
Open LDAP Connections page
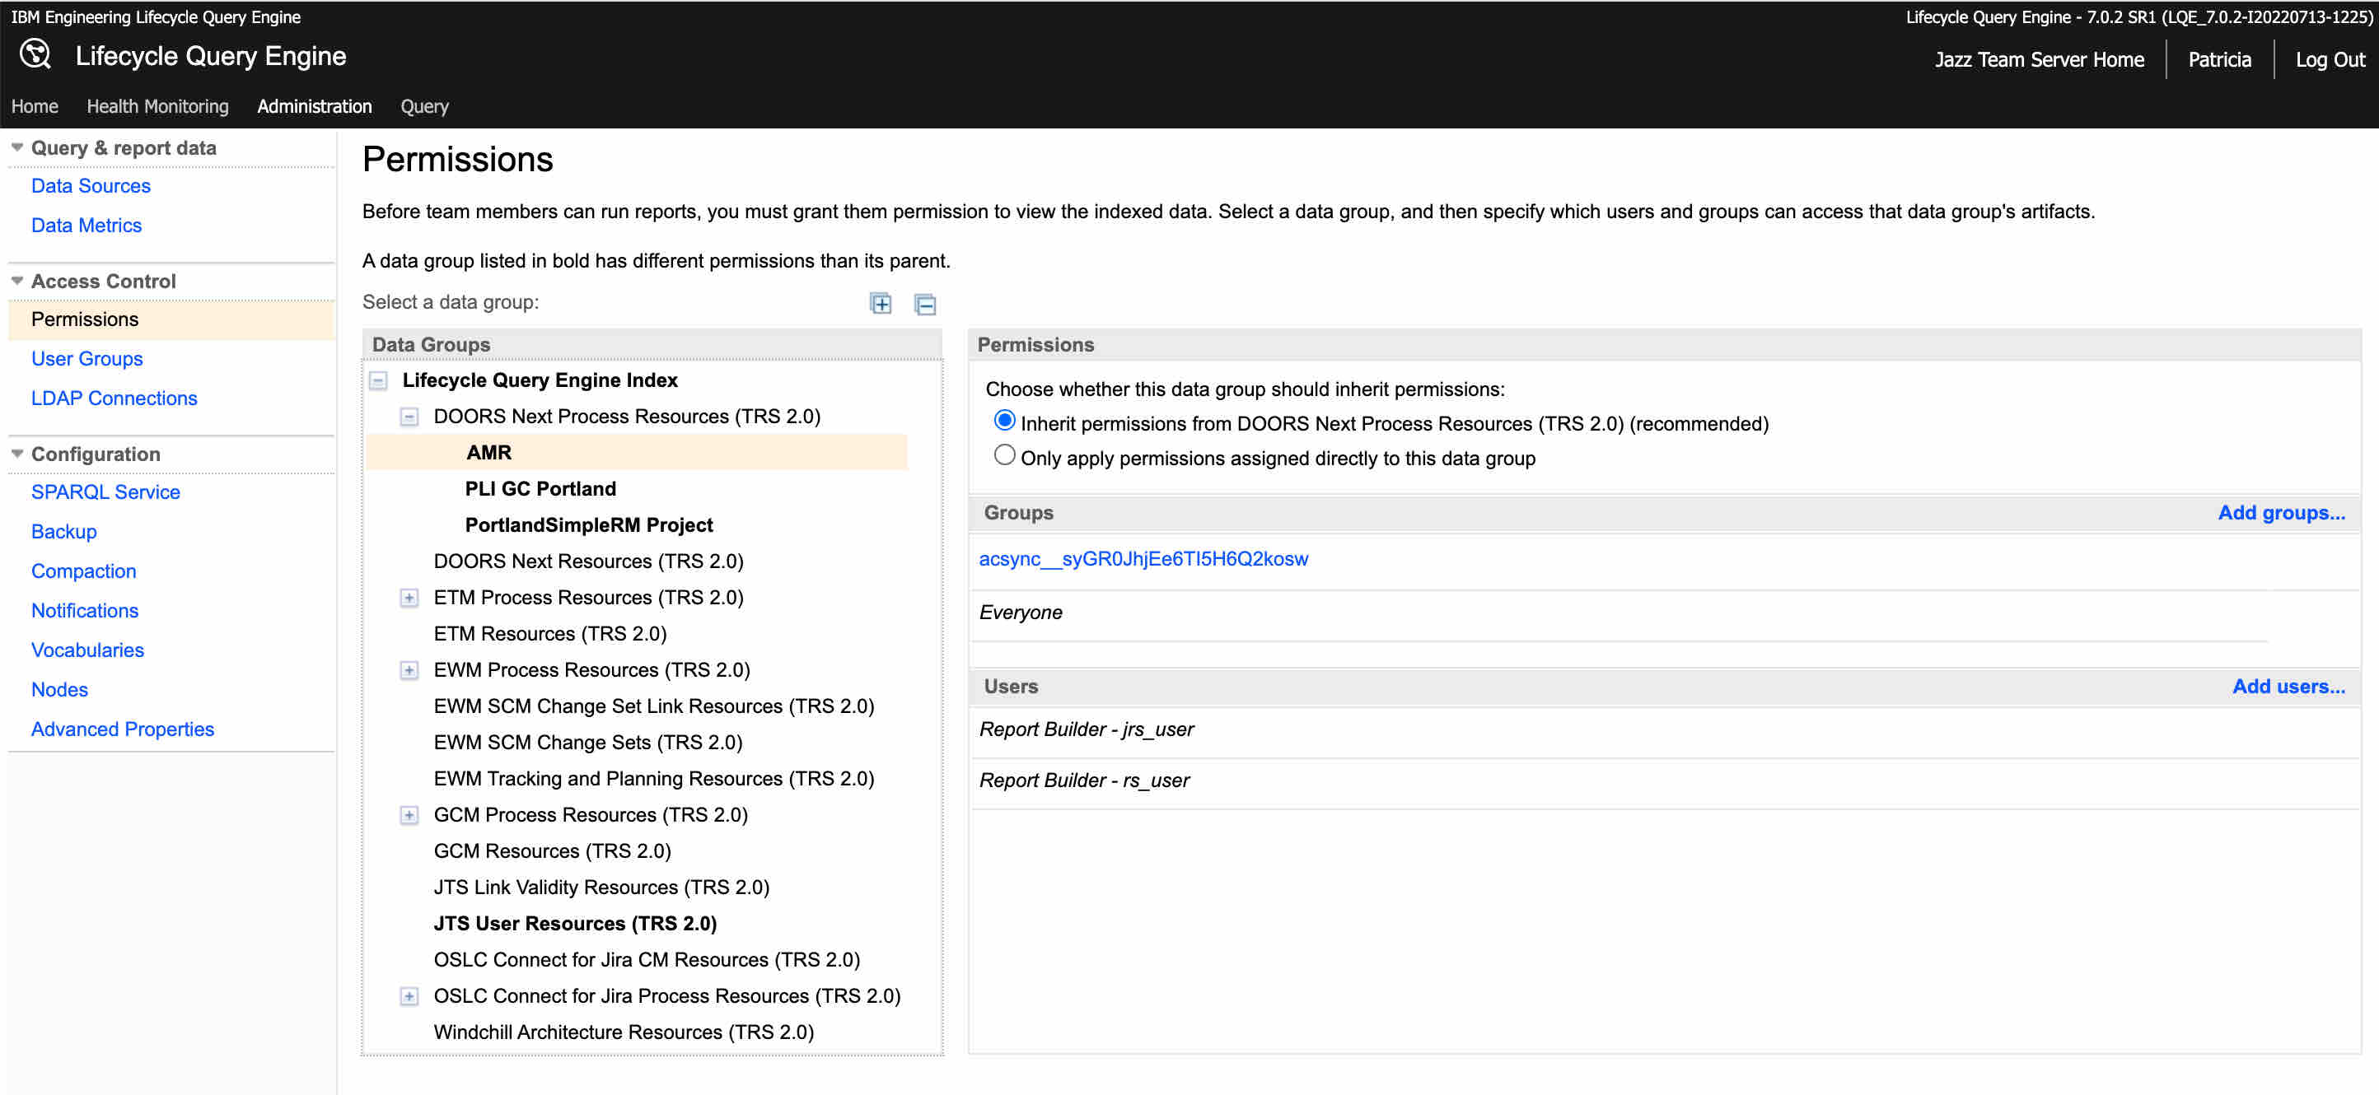pos(115,398)
